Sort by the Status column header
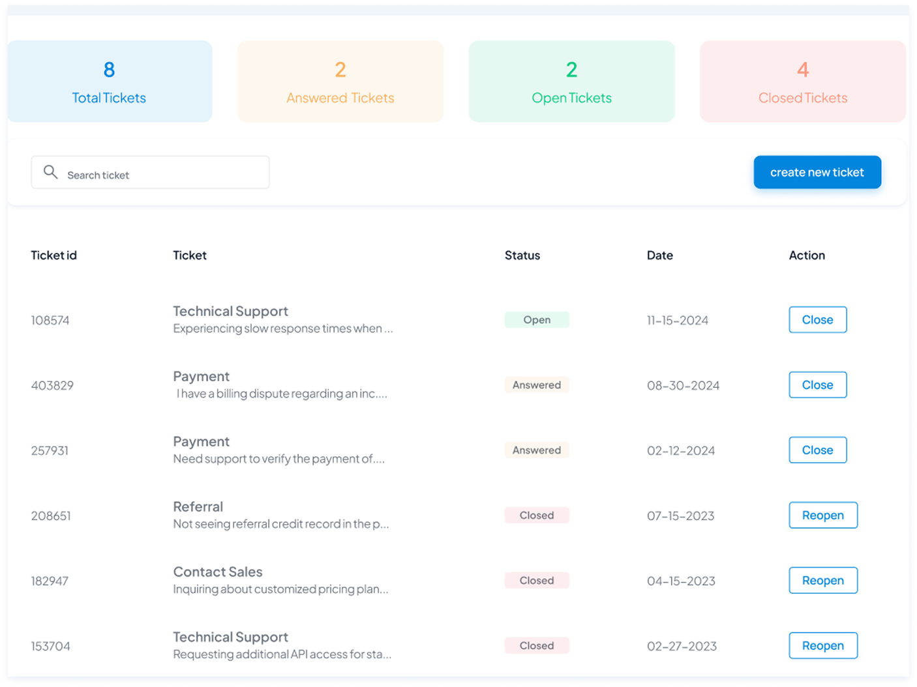 (x=522, y=256)
